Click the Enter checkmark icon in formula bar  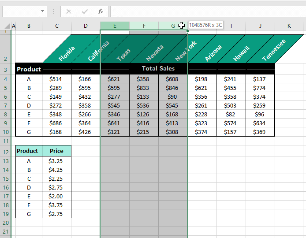pyautogui.click(x=85, y=11)
